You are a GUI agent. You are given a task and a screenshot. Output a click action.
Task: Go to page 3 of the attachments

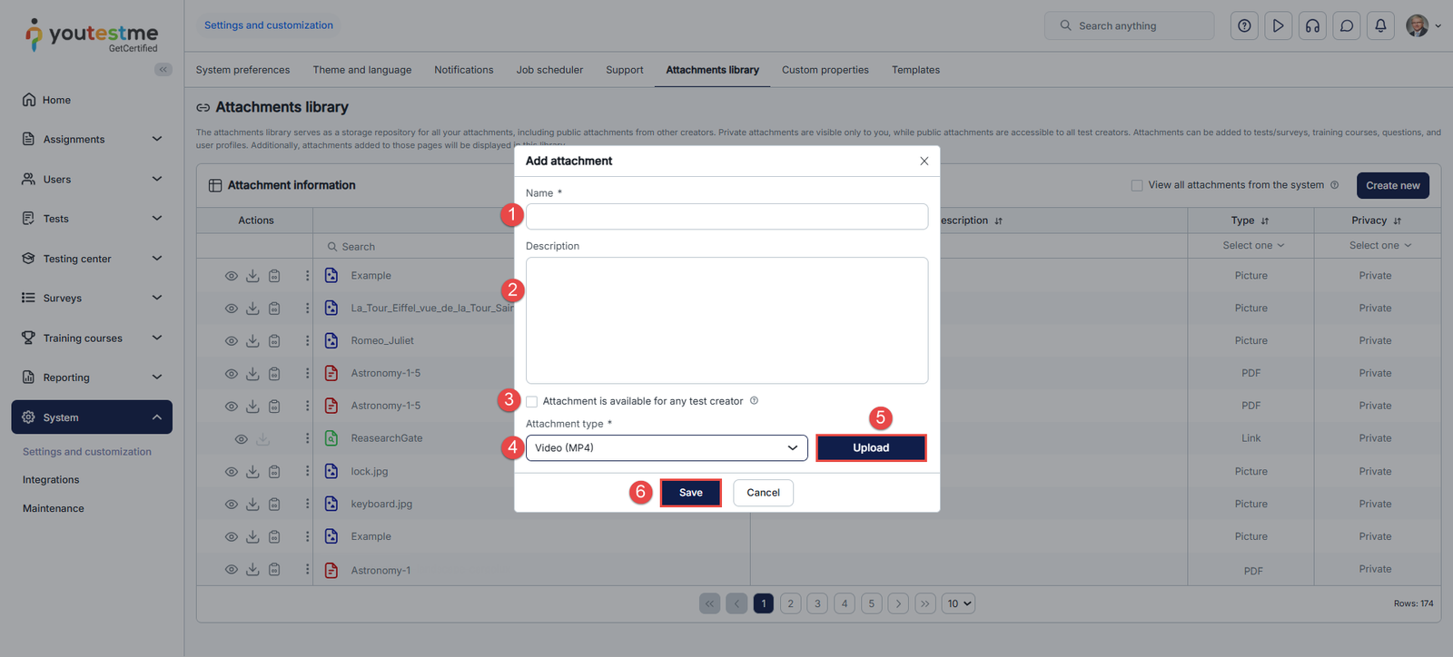coord(817,603)
